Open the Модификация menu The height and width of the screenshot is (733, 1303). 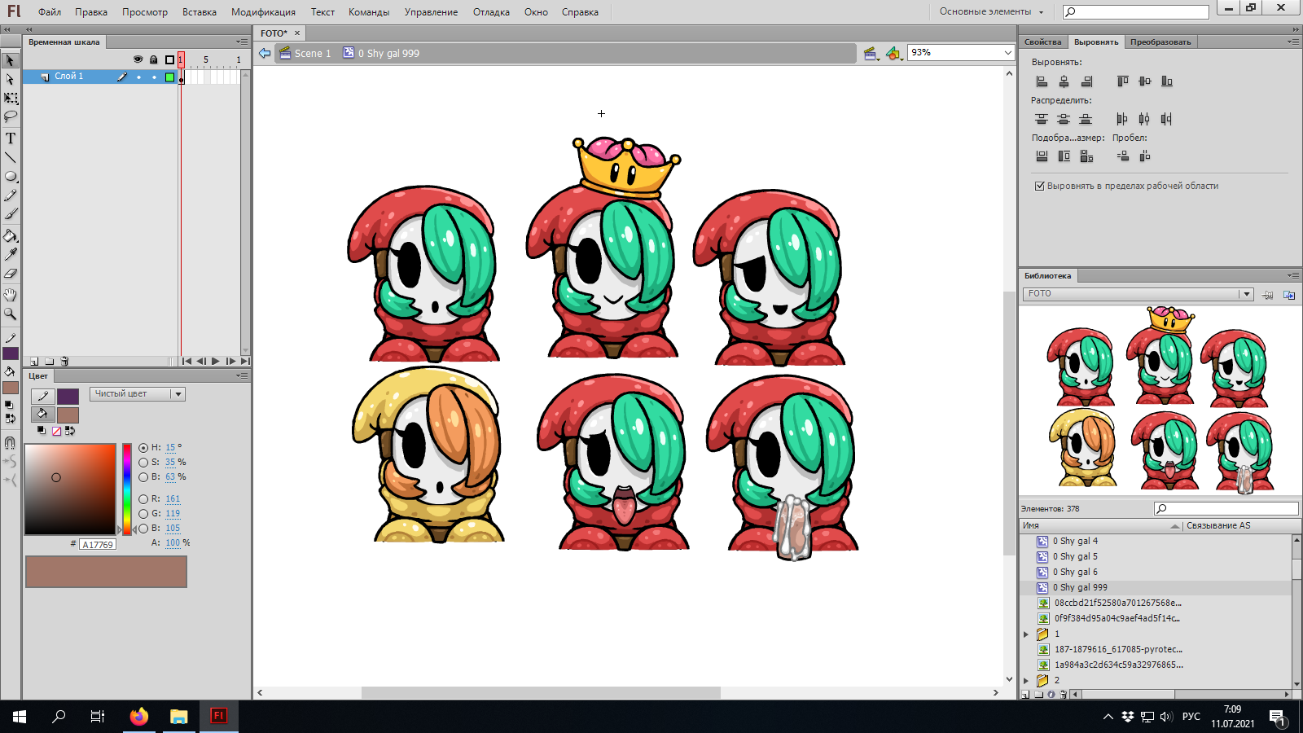tap(263, 12)
